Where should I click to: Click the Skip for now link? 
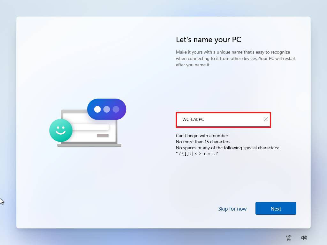pyautogui.click(x=232, y=209)
